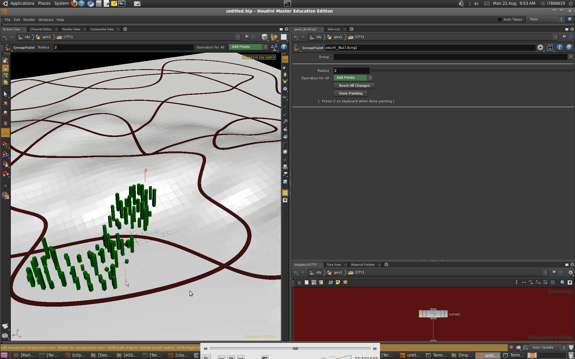Click media player seek bar handle
The height and width of the screenshot is (359, 575).
pyautogui.click(x=295, y=349)
